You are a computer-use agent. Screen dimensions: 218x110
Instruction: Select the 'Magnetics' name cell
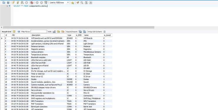point(93,49)
